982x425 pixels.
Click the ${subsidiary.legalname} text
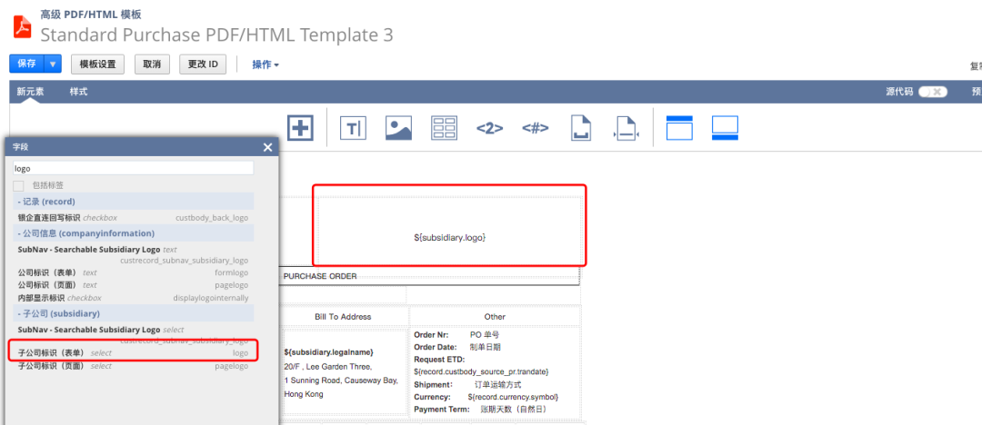click(328, 352)
